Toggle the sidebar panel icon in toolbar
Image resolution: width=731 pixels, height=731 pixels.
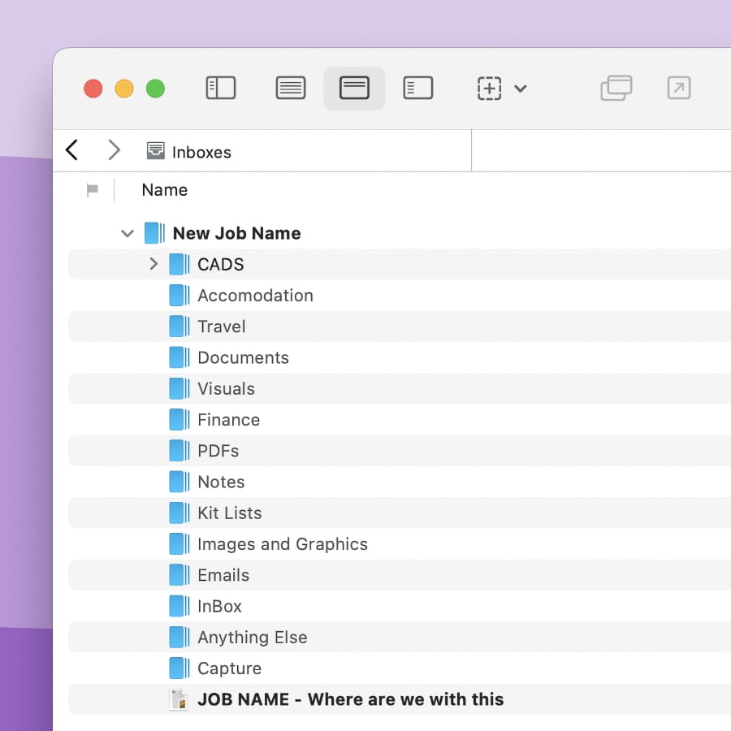pyautogui.click(x=220, y=88)
